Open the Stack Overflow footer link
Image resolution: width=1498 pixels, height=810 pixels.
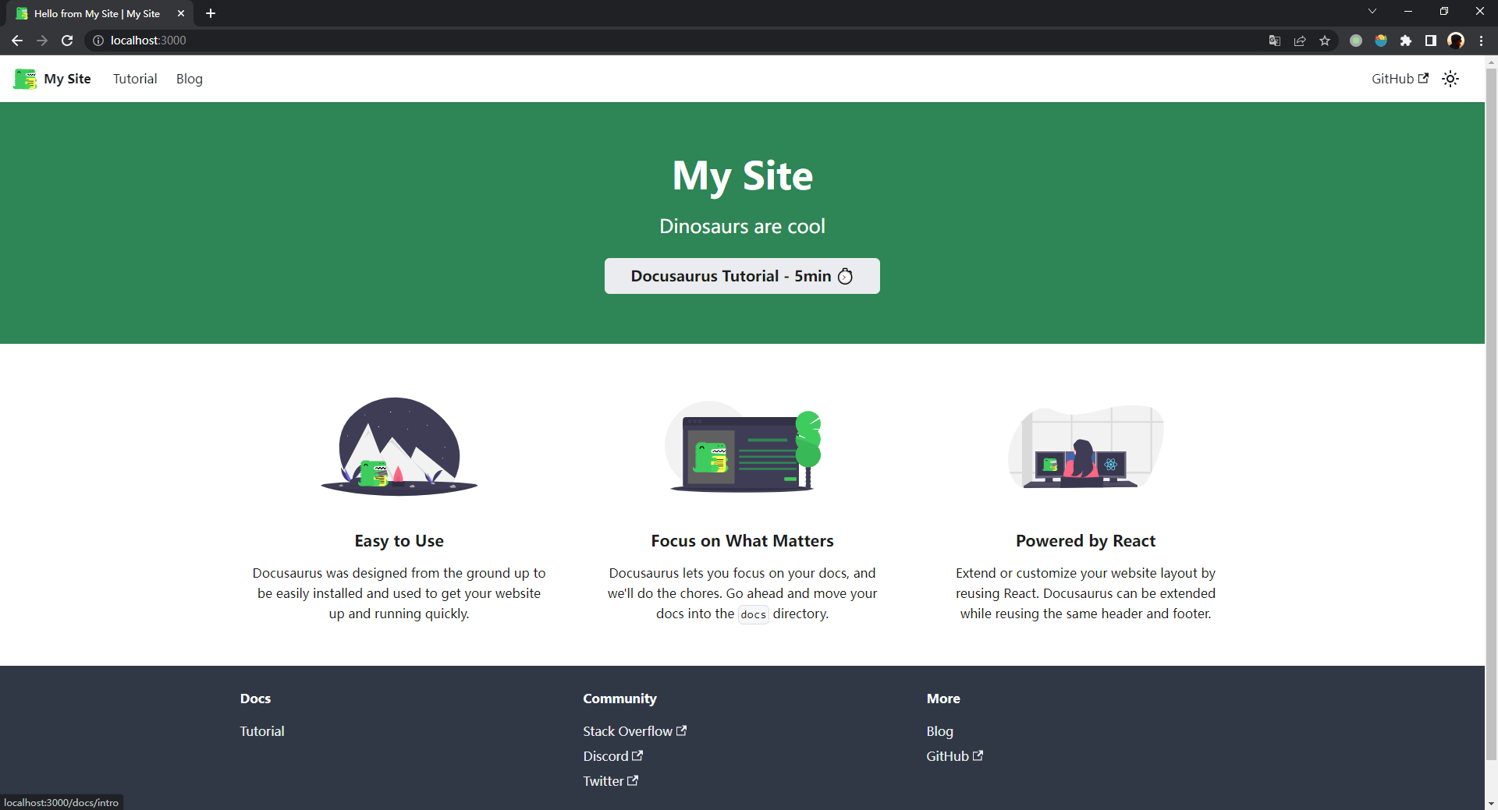tap(634, 731)
